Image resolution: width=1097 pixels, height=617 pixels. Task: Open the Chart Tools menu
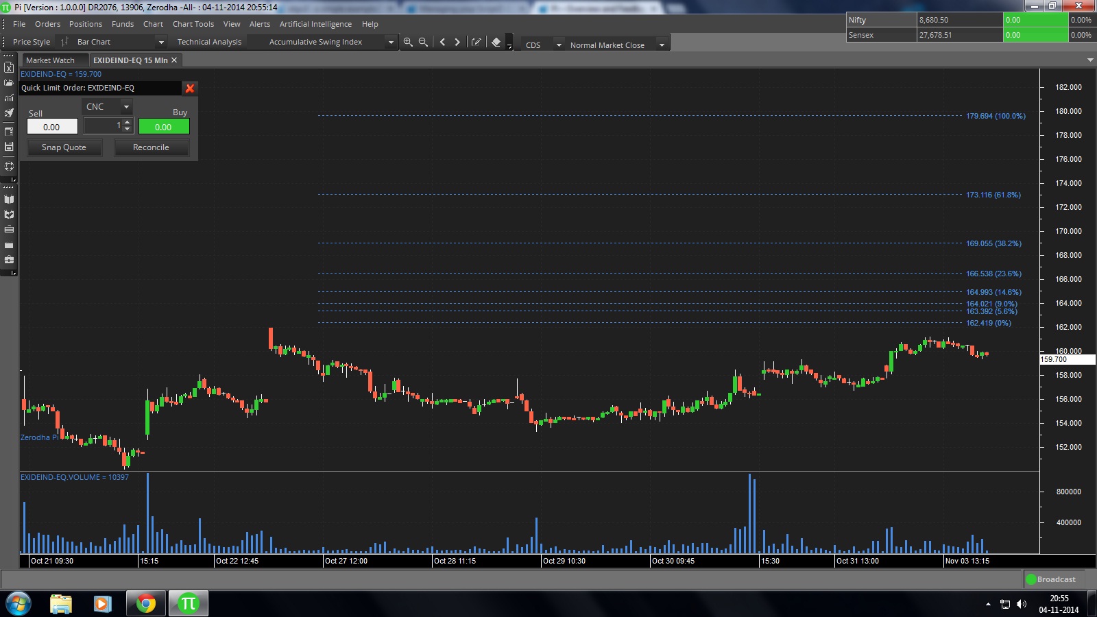pyautogui.click(x=193, y=24)
